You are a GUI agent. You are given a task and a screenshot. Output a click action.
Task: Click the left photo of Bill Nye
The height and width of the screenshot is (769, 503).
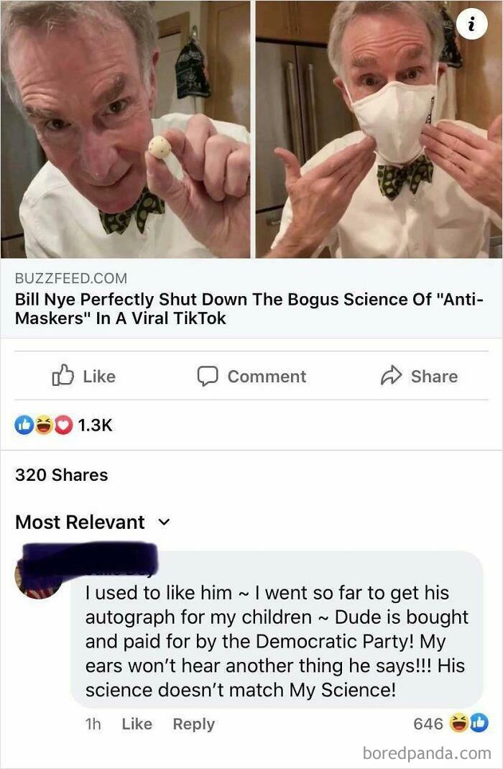(122, 129)
